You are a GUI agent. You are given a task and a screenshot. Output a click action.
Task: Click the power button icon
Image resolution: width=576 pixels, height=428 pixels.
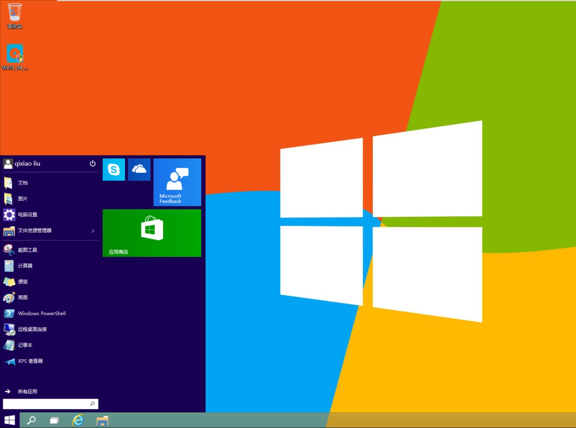point(93,163)
